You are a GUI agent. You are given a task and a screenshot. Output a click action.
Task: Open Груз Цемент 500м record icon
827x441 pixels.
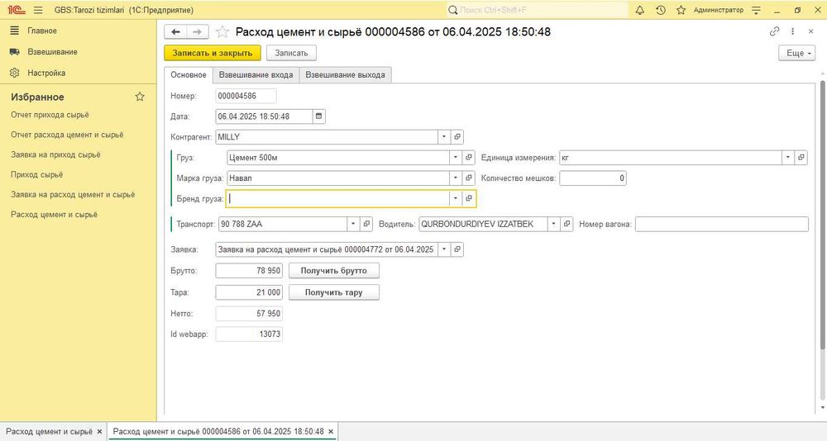point(468,157)
